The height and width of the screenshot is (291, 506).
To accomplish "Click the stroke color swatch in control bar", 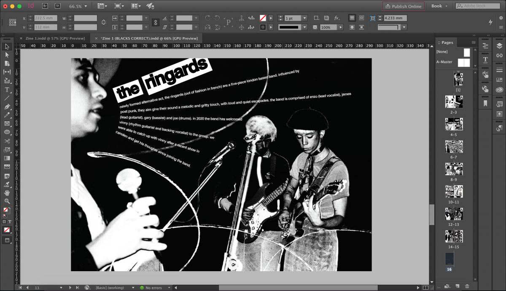I will click(x=263, y=27).
